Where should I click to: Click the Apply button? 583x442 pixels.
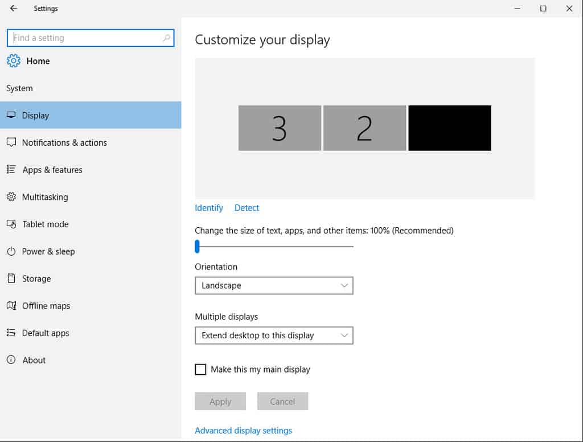coord(220,401)
